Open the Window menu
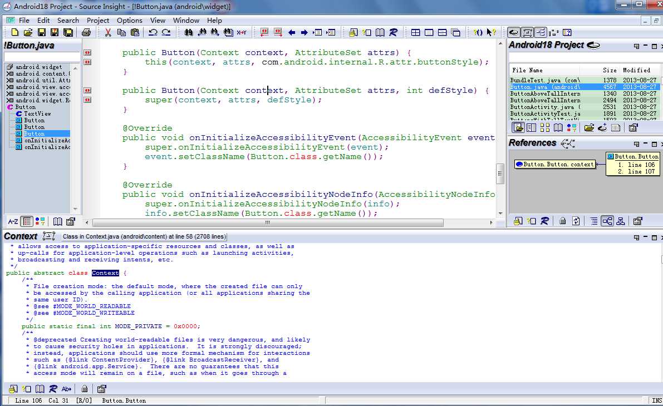The height and width of the screenshot is (406, 663). (x=186, y=20)
